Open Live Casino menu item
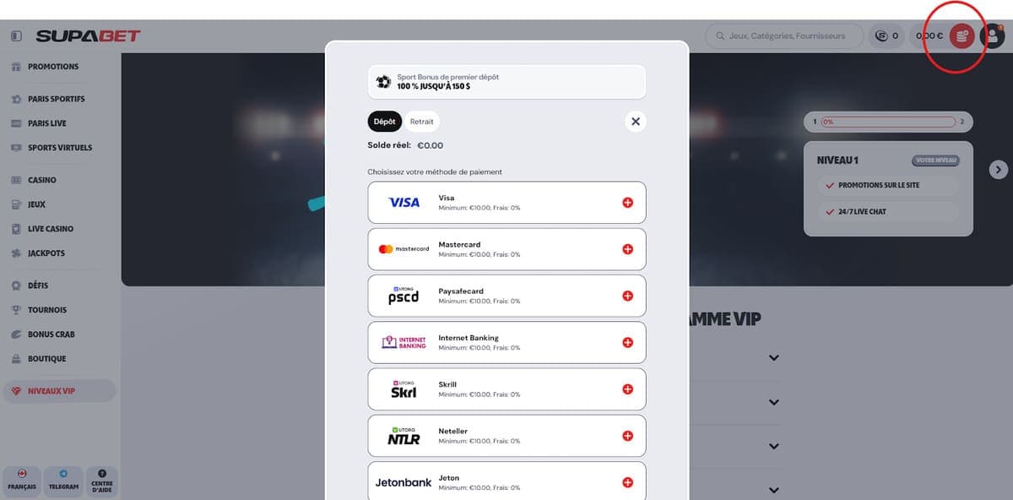 click(x=51, y=229)
